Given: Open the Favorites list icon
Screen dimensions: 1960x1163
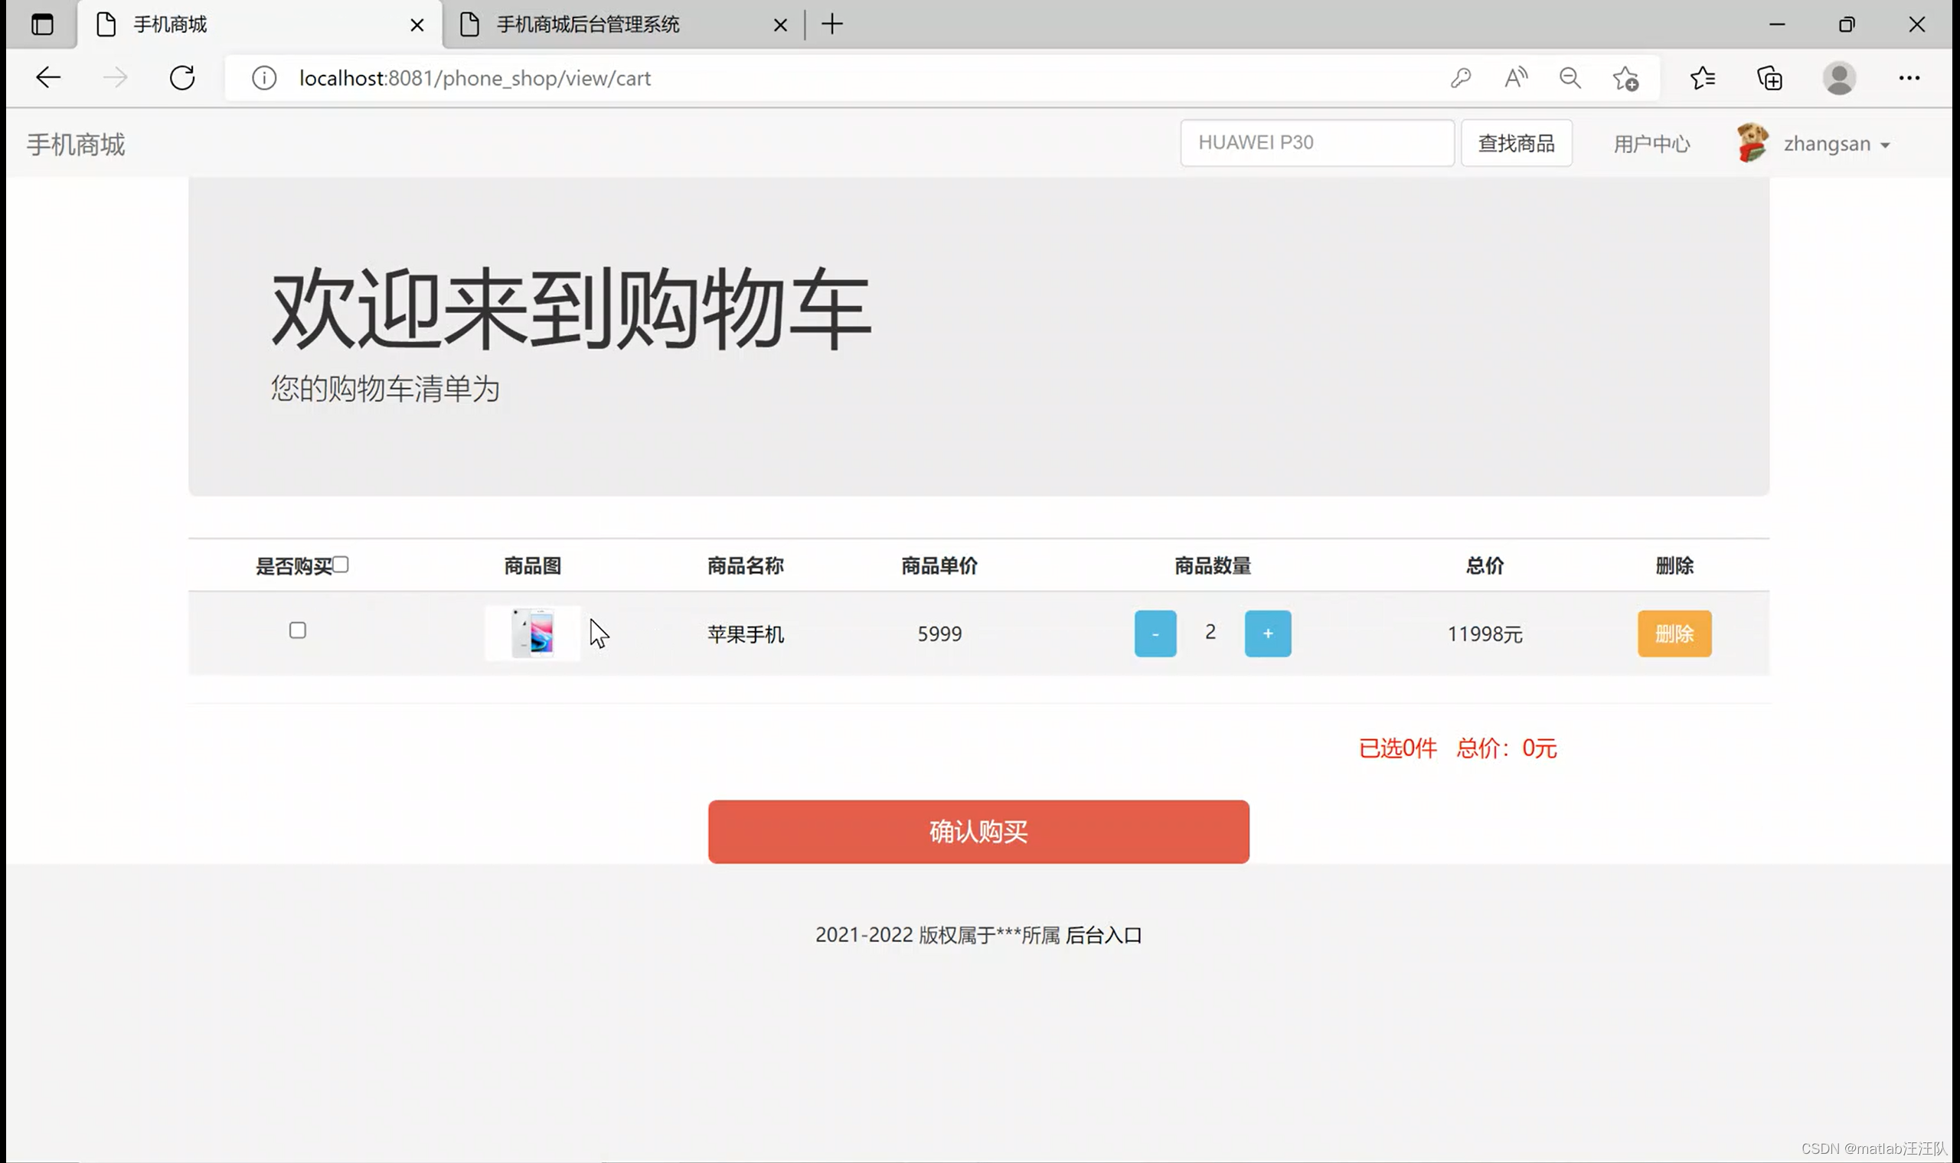Looking at the screenshot, I should (x=1702, y=77).
